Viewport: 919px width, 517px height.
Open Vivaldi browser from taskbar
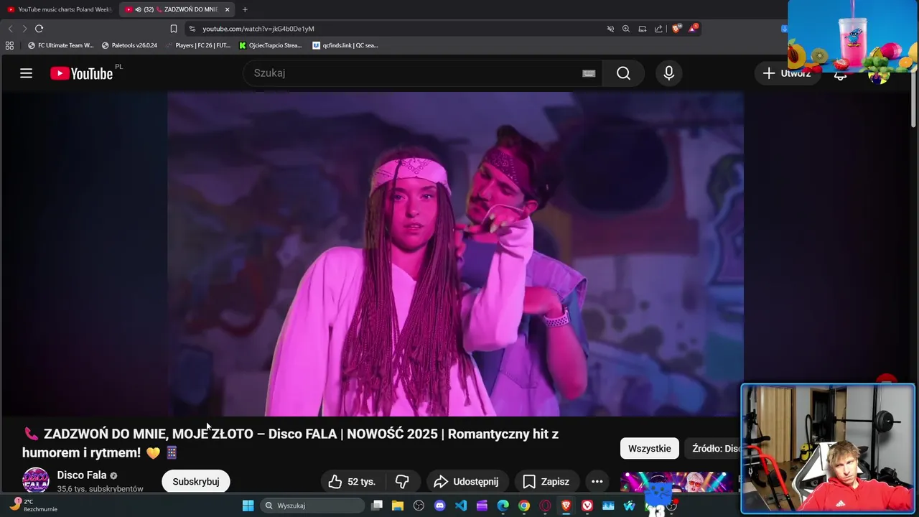(587, 506)
